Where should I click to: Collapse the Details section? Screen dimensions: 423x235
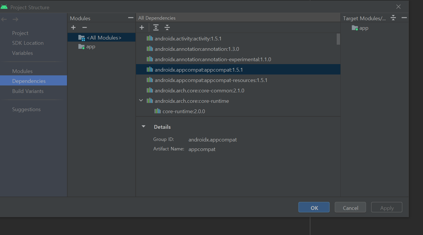tap(144, 126)
